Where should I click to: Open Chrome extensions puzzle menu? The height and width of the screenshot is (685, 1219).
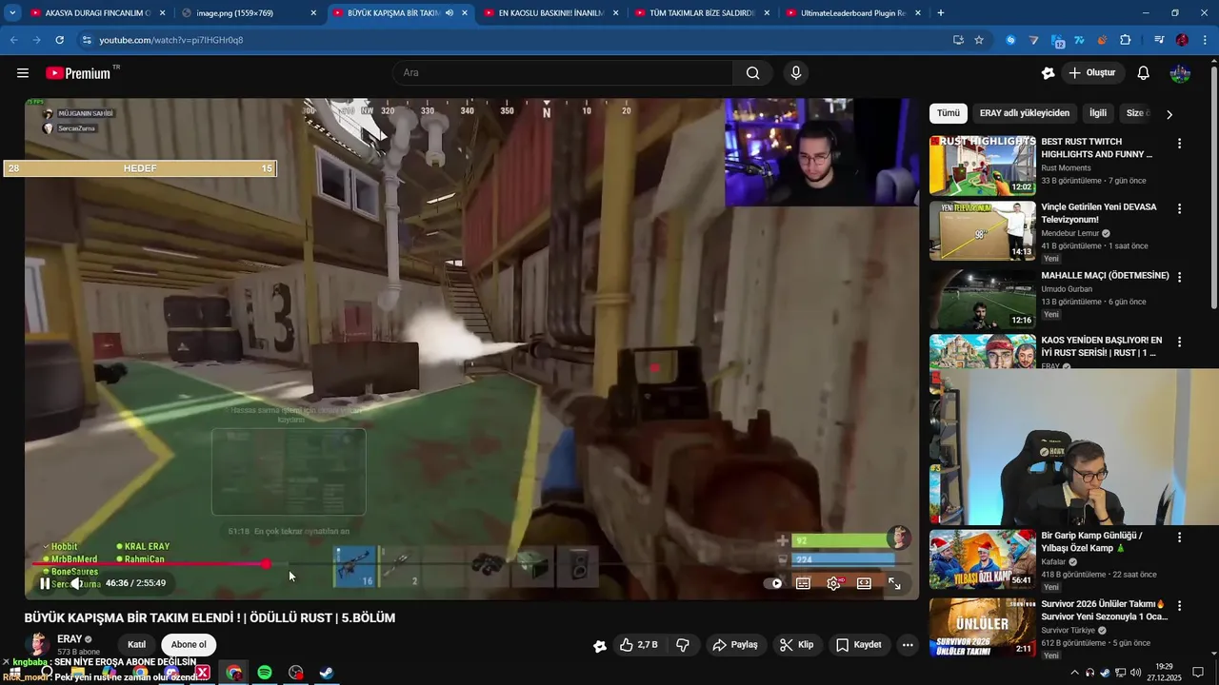tap(1126, 40)
